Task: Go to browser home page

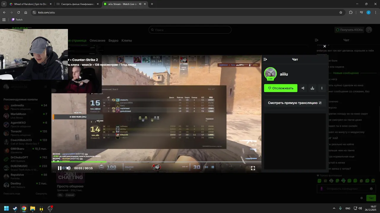Action: (x=26, y=12)
